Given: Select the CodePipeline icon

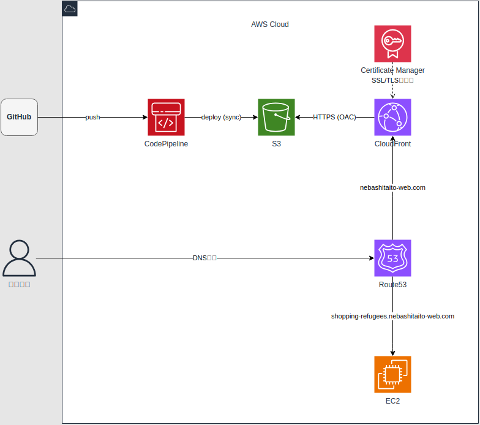Looking at the screenshot, I should tap(166, 118).
